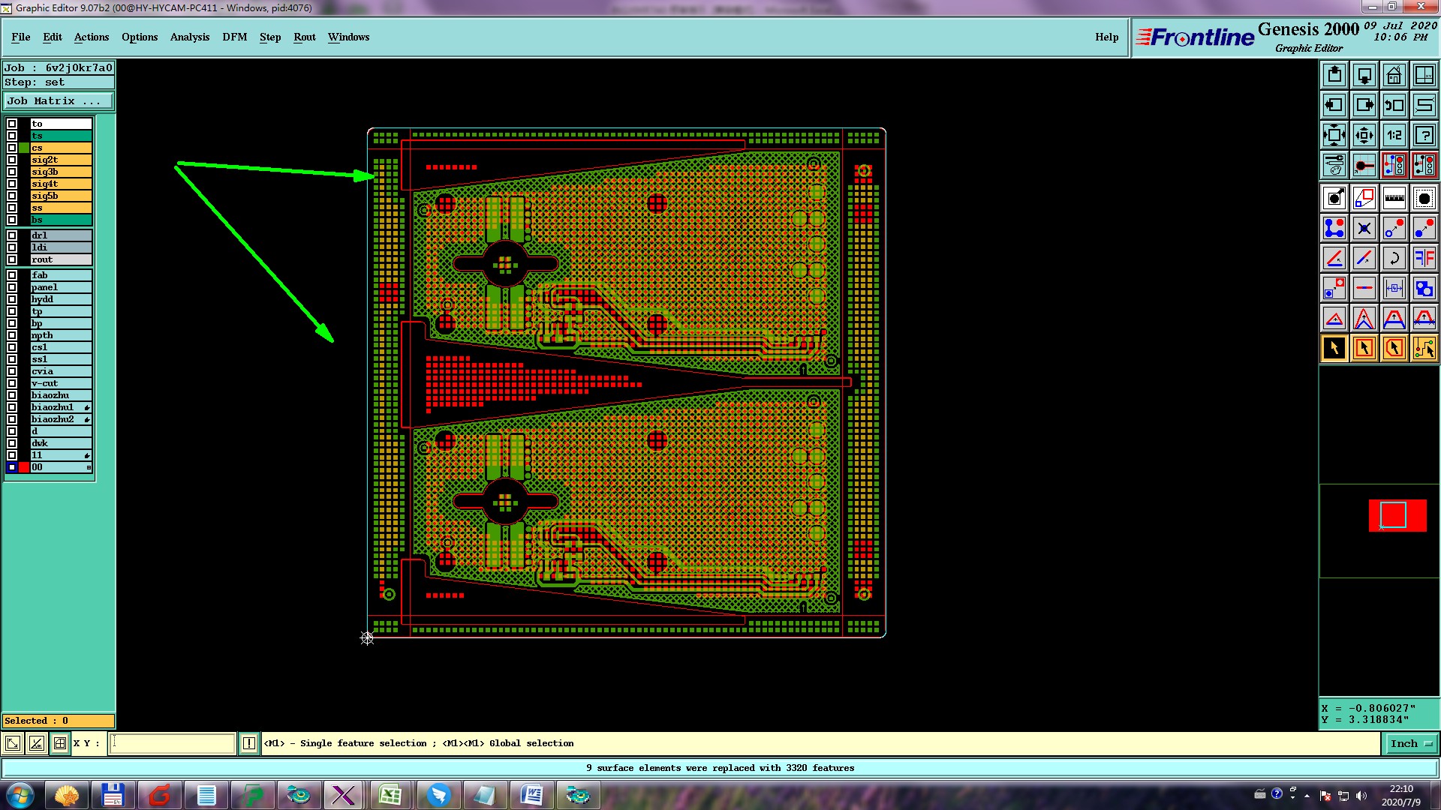Click the question mark help icon

1424,135
